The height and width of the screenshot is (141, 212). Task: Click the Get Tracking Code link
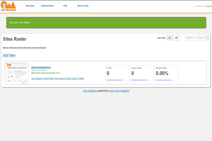pyautogui.click(x=62, y=78)
